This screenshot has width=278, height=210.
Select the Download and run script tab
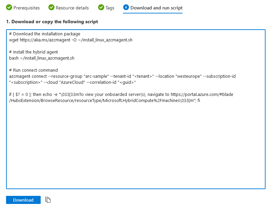[x=153, y=8]
